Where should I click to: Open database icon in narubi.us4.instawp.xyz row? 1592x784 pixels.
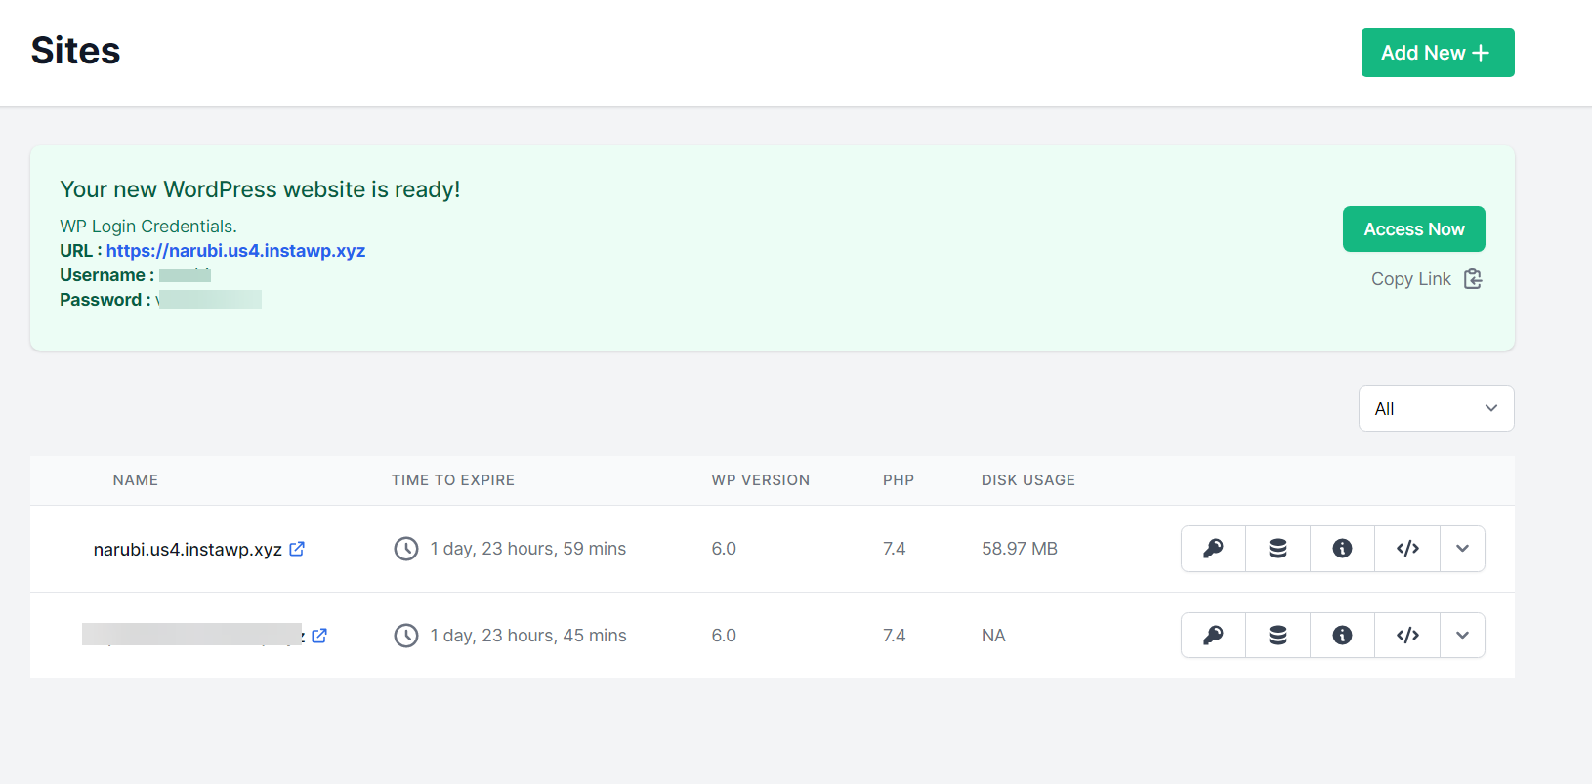pos(1278,549)
